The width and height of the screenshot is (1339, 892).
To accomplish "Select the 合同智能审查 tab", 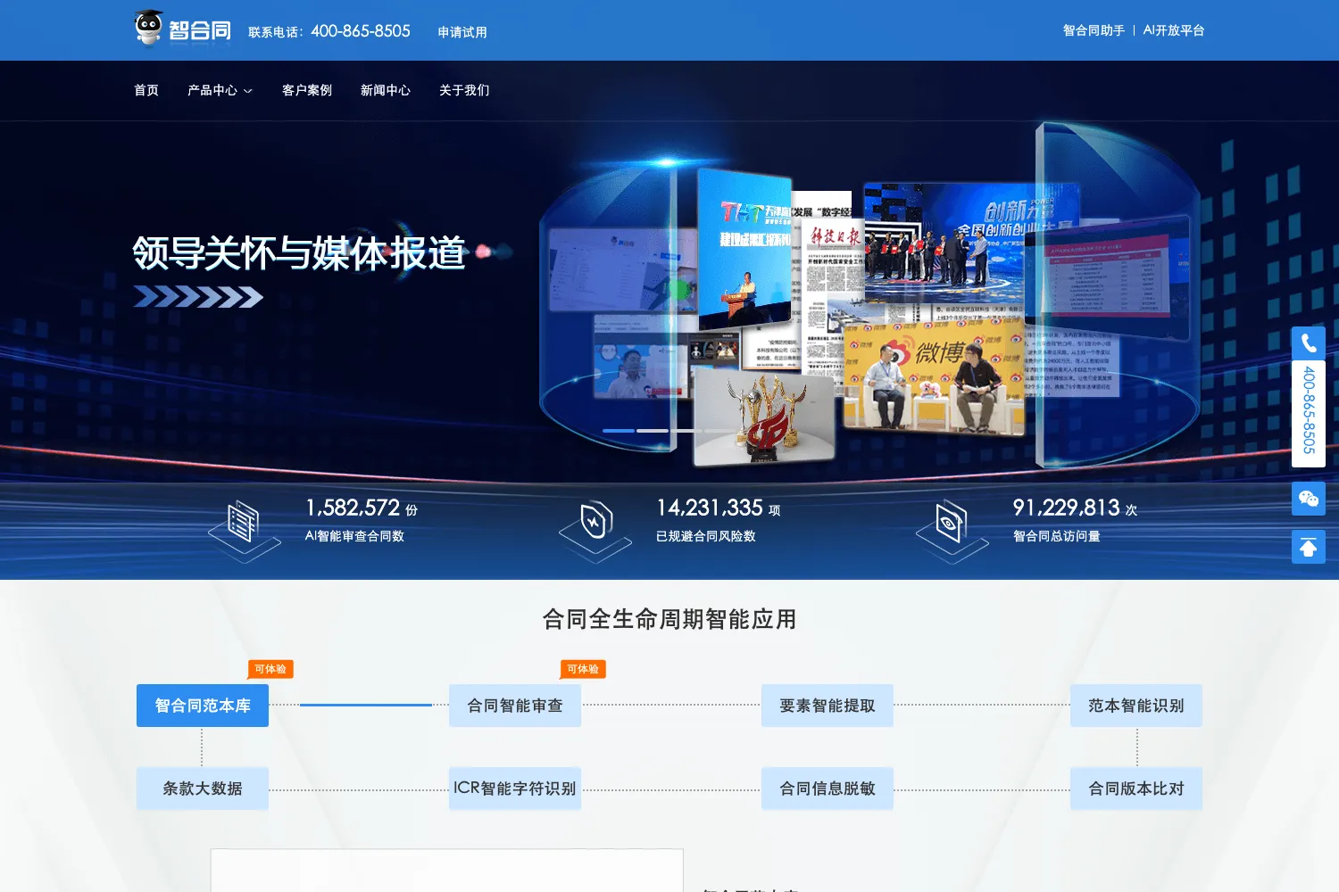I will [515, 706].
